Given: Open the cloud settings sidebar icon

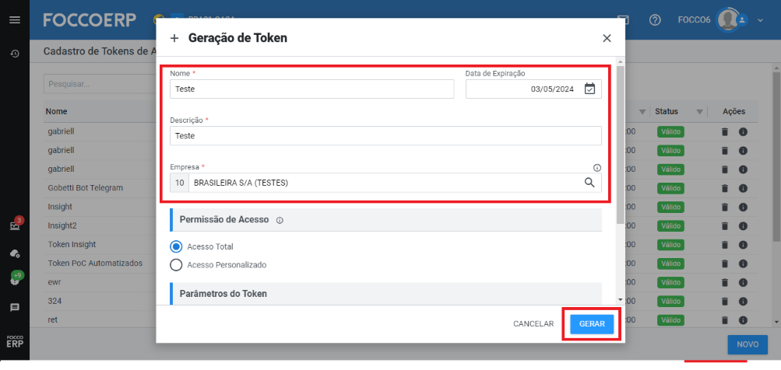Looking at the screenshot, I should [x=15, y=253].
